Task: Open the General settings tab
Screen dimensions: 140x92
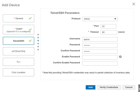Action: point(19,18)
